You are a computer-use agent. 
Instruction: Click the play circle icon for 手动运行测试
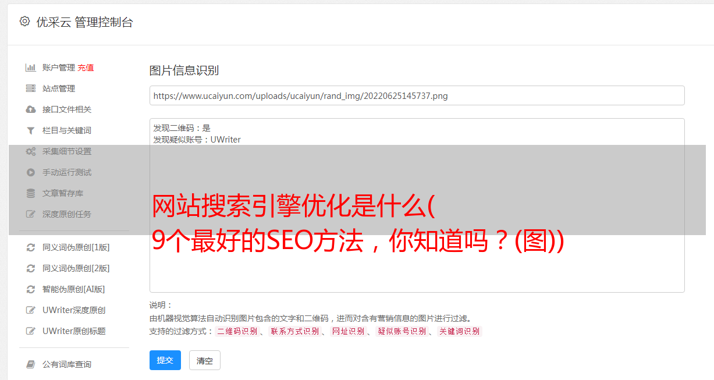coord(31,172)
